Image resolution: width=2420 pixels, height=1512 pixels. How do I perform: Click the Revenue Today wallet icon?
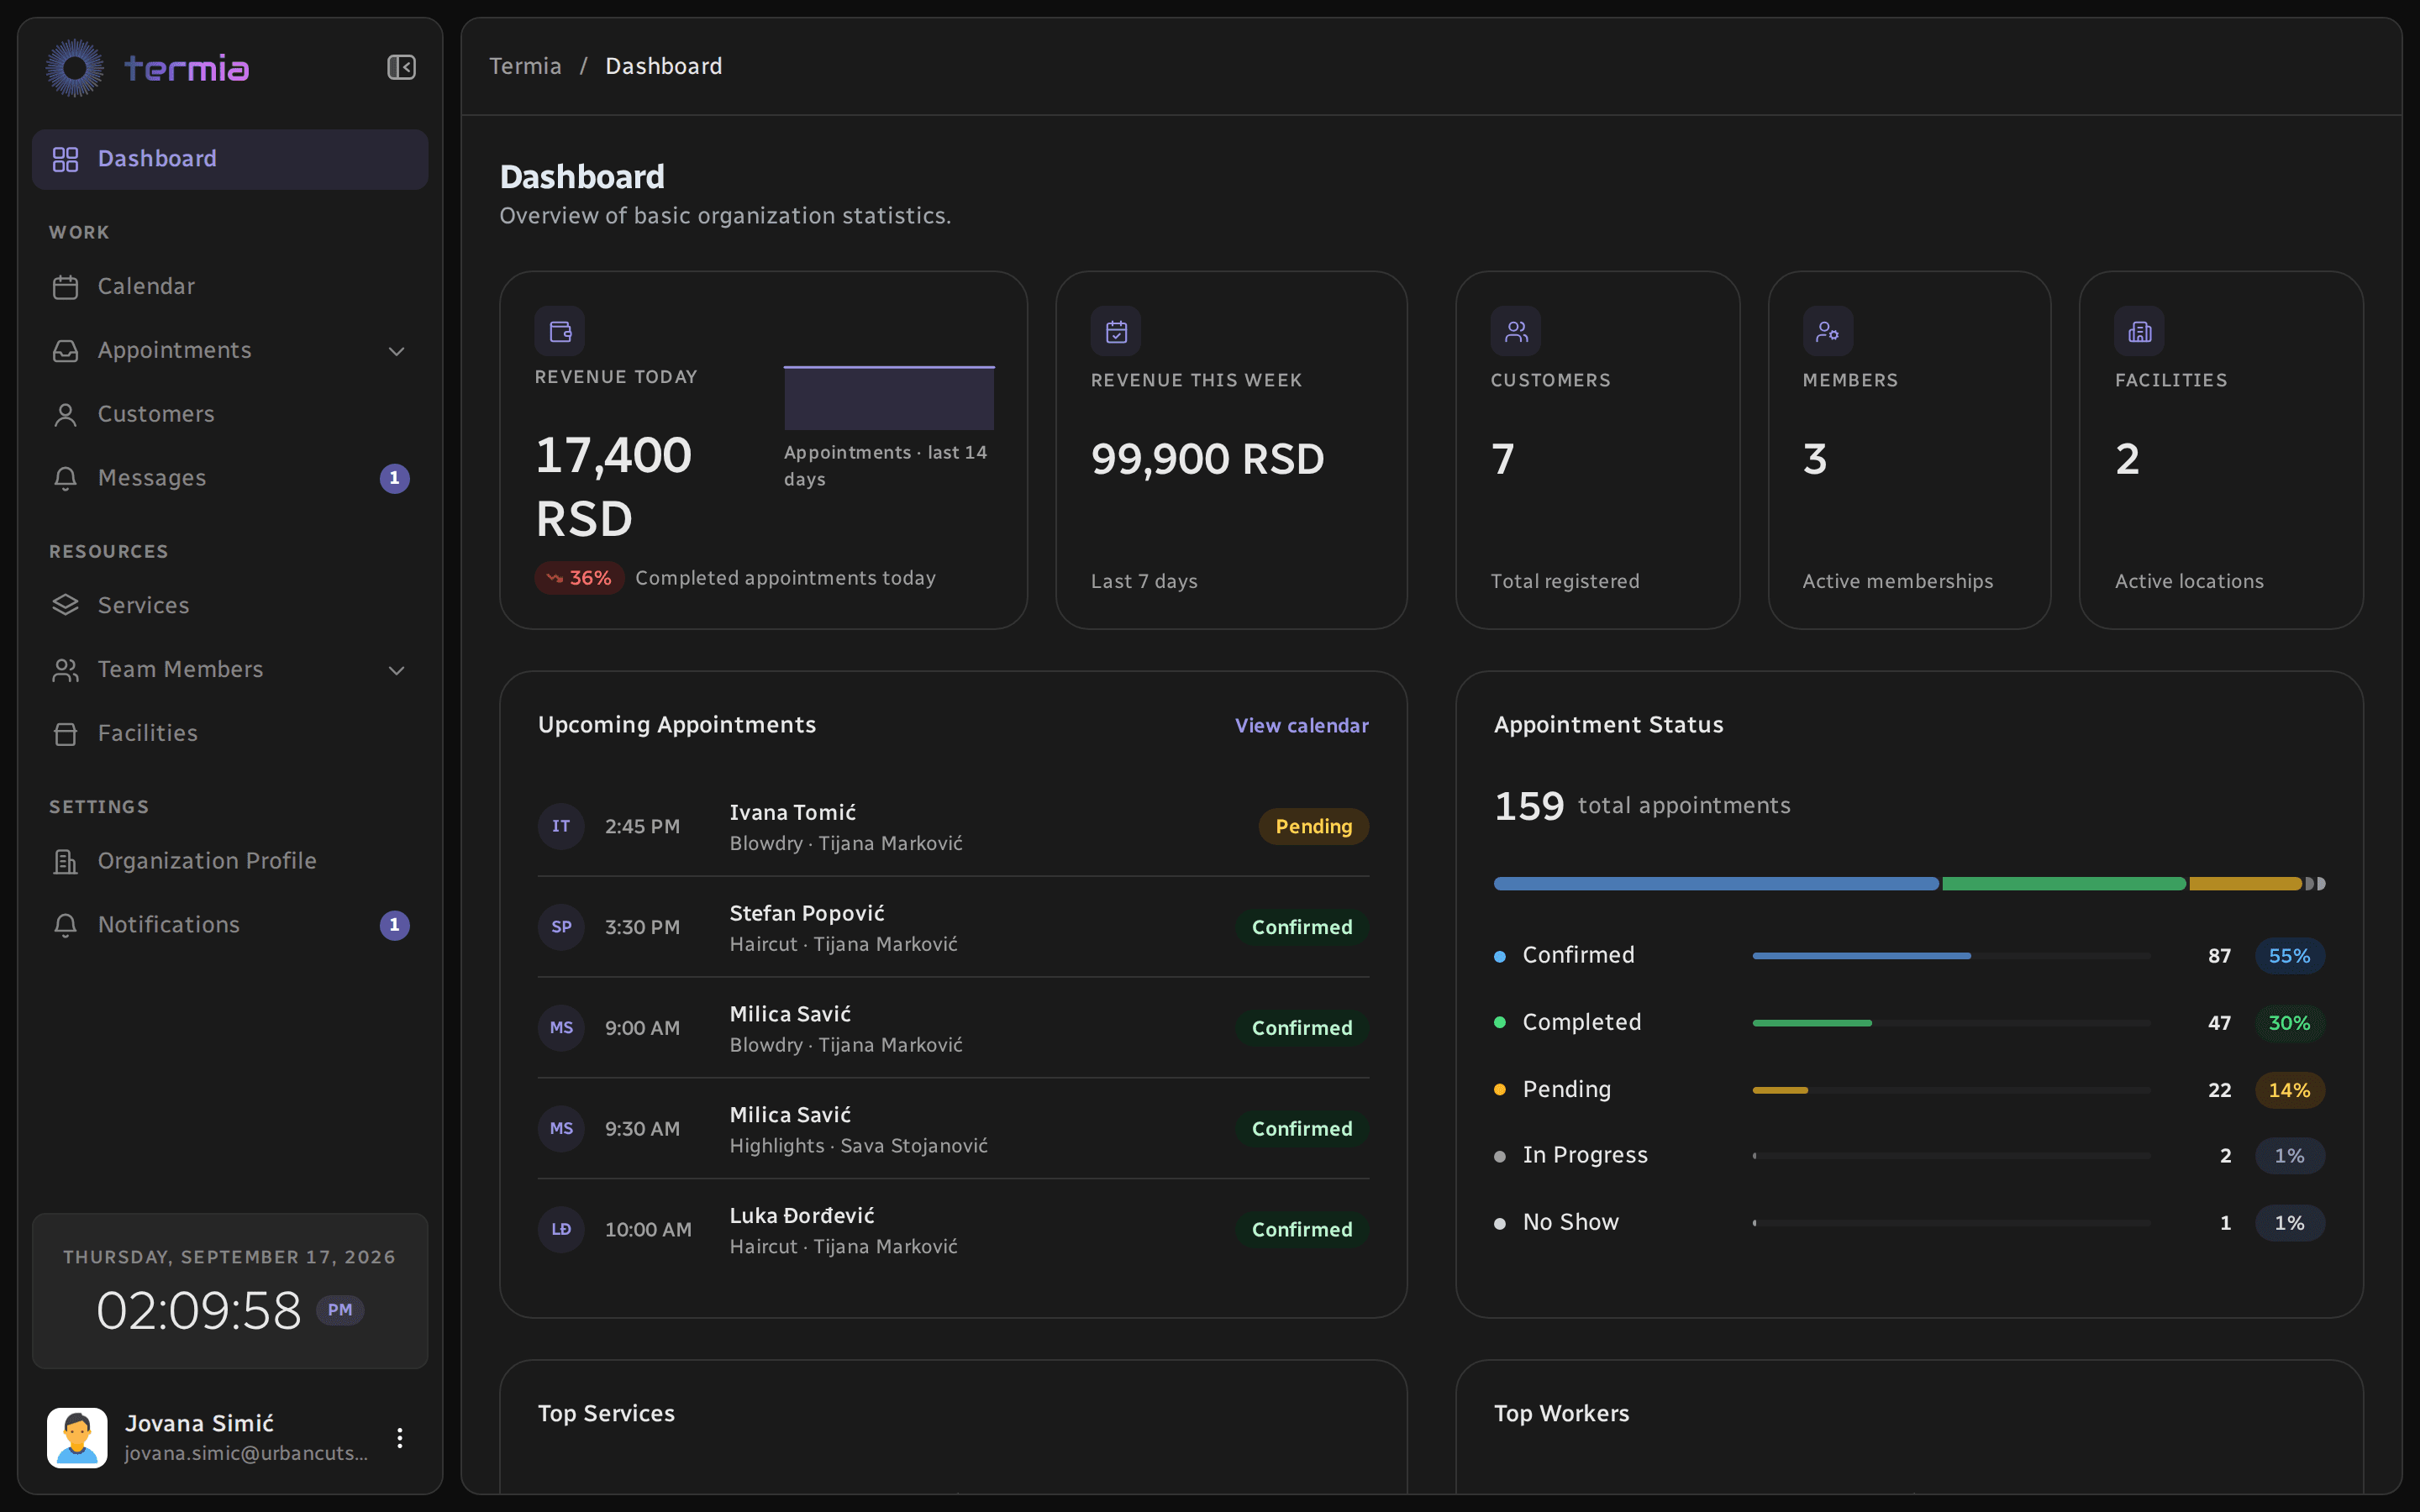coord(560,331)
